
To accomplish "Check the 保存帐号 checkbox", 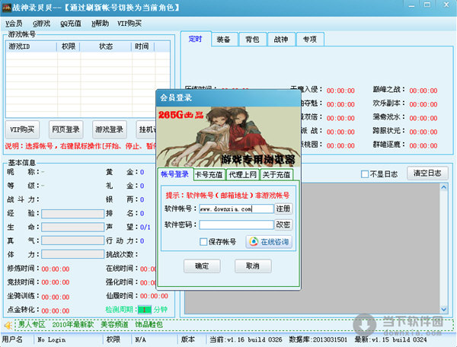I will pyautogui.click(x=203, y=242).
